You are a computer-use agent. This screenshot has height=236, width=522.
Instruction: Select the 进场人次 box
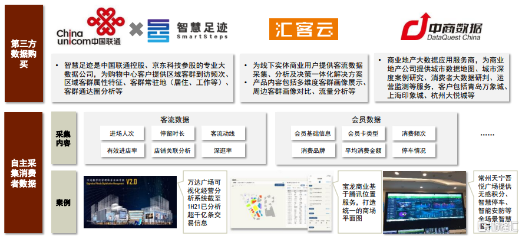tap(122, 133)
